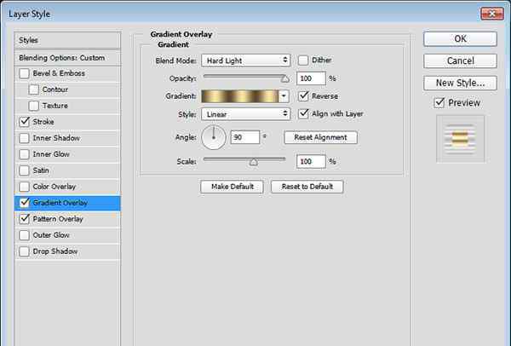This screenshot has width=511, height=346.
Task: Open the Drop Shadow settings row
Action: [67, 251]
